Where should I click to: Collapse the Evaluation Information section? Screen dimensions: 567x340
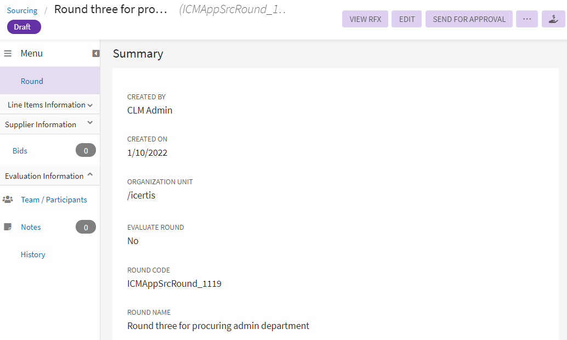click(90, 174)
